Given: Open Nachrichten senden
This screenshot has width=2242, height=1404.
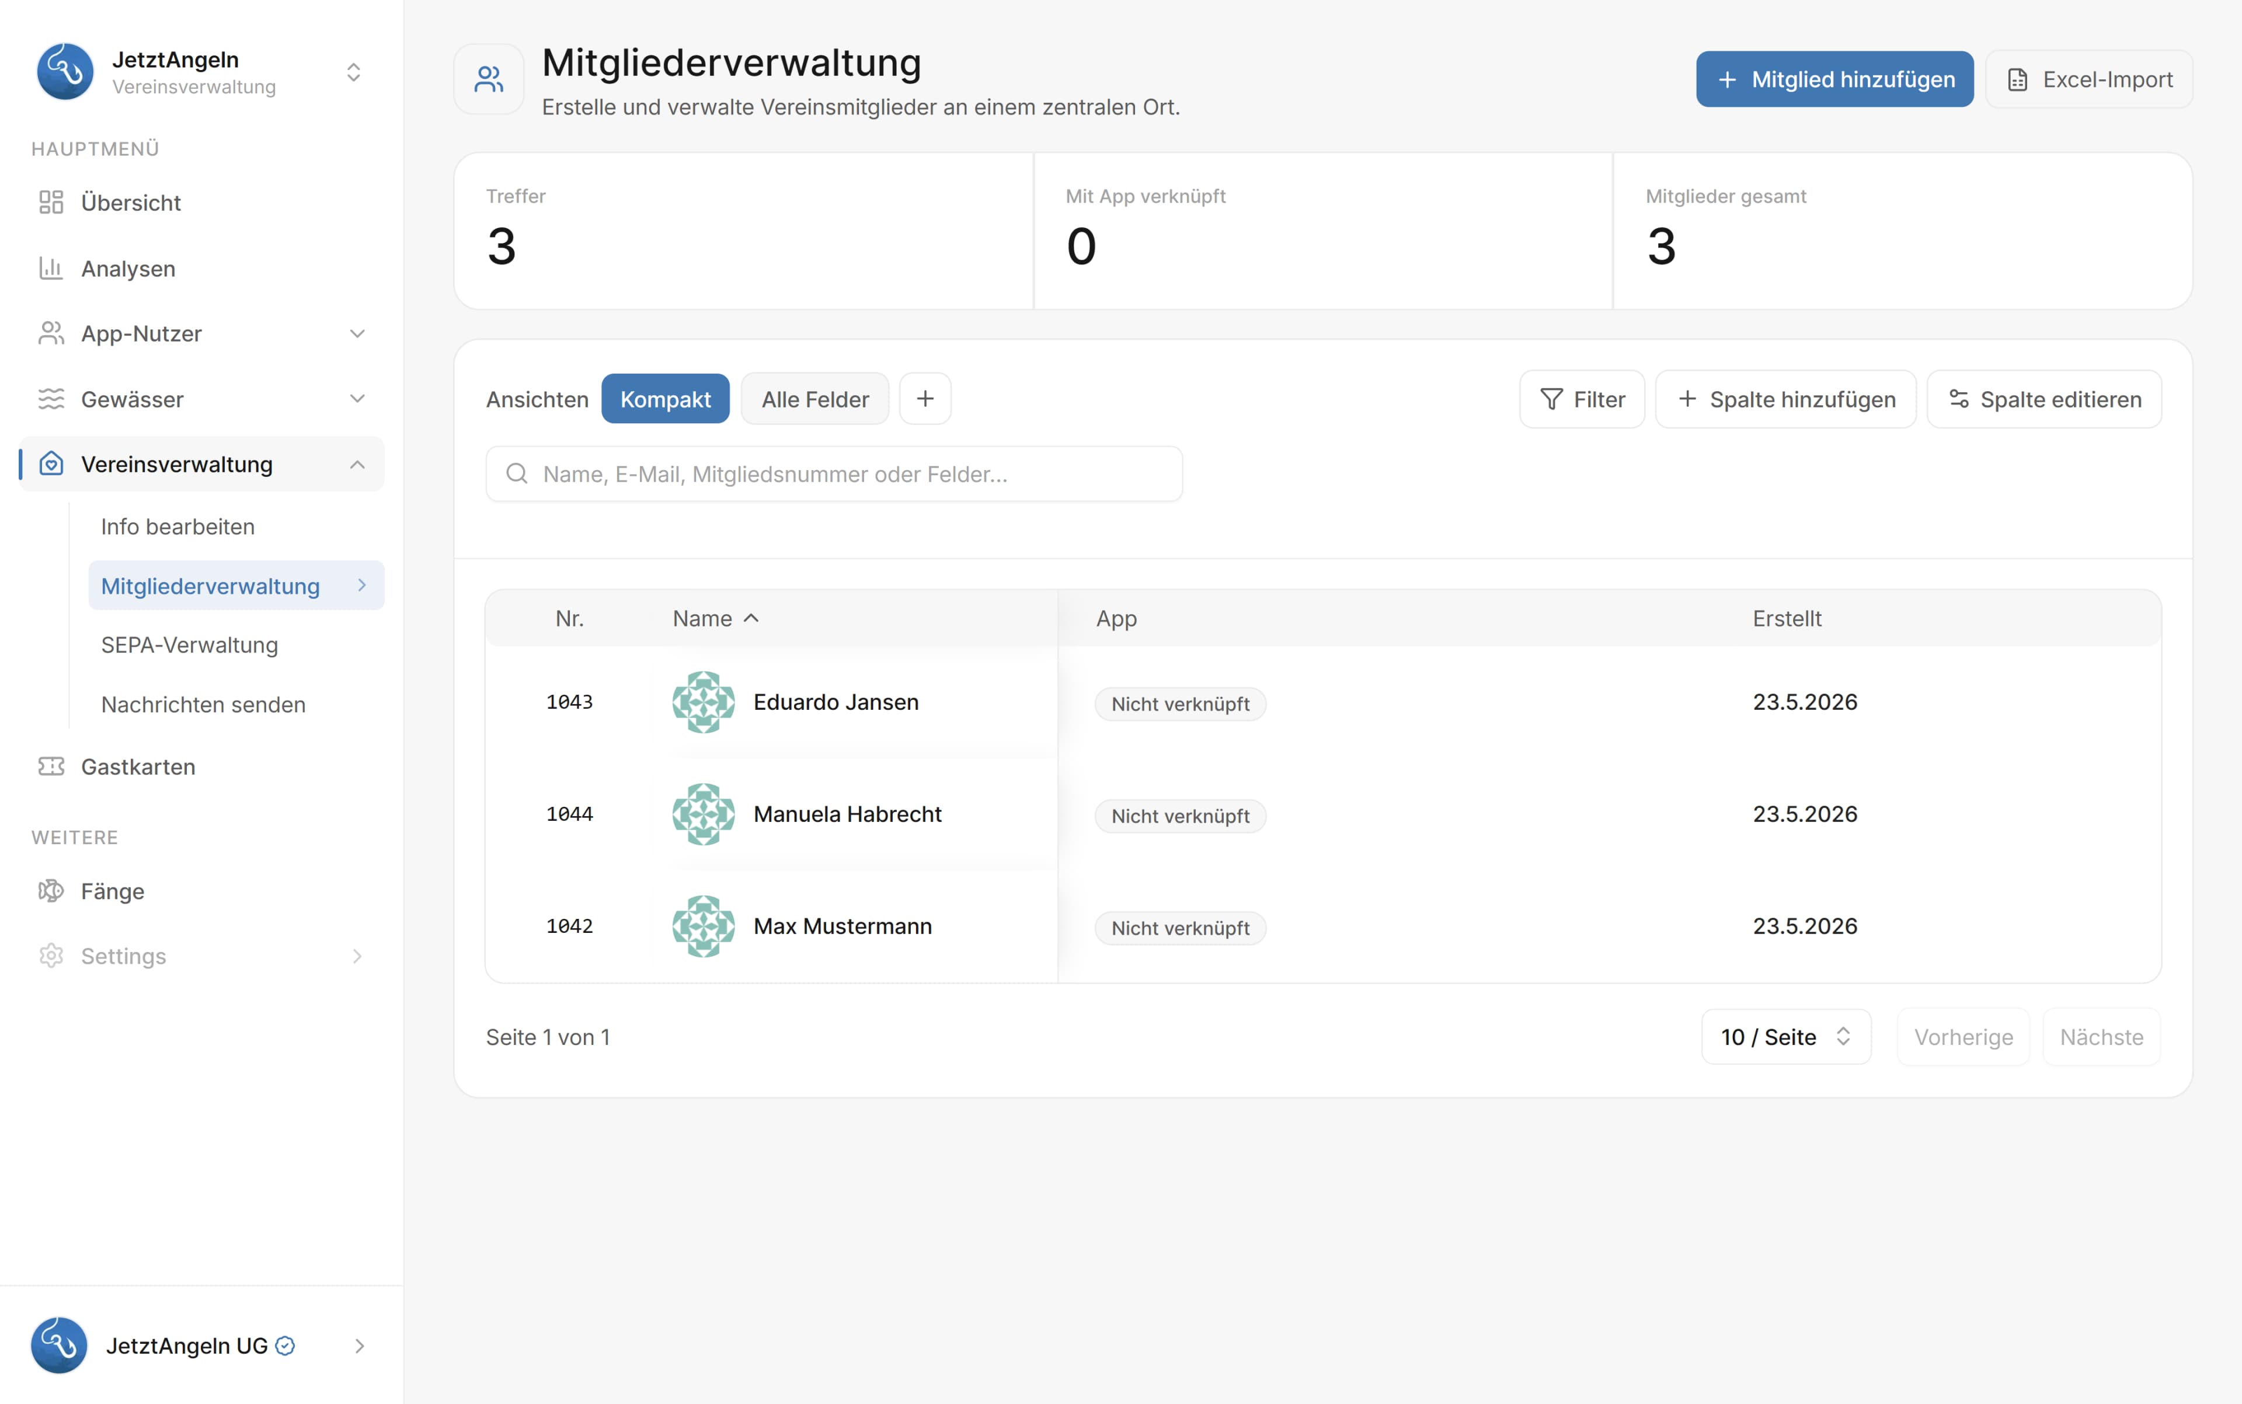Looking at the screenshot, I should tap(203, 705).
